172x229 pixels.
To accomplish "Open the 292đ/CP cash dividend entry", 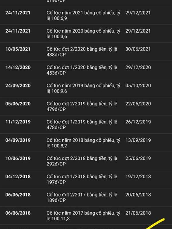I will (x=86, y=161).
